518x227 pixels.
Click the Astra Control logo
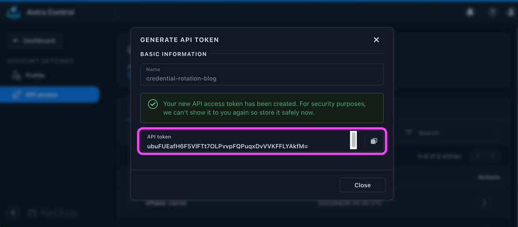(x=13, y=12)
